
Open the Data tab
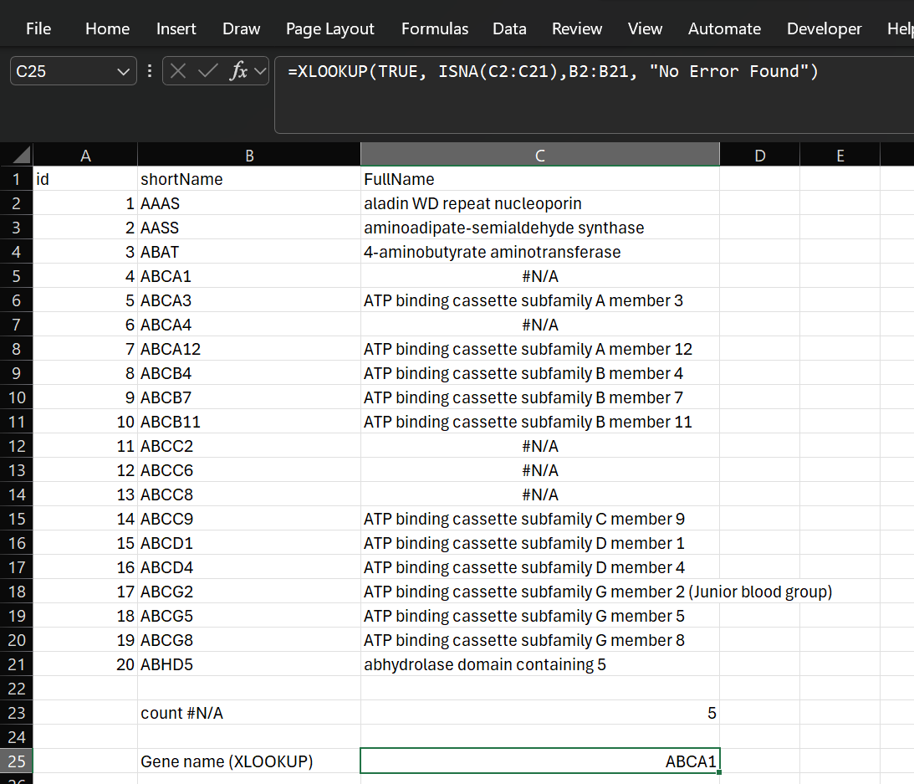point(509,28)
